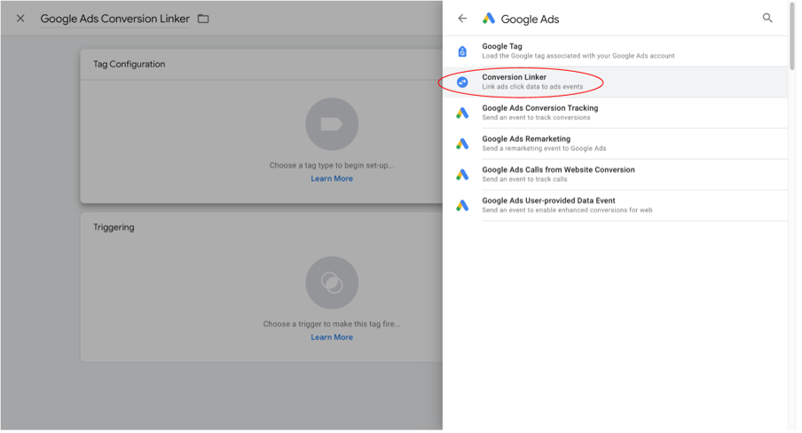
Task: Click the trigger placeholder circle
Action: (332, 283)
